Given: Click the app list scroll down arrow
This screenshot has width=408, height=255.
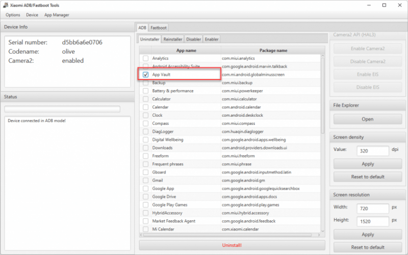Looking at the screenshot, I should (323, 231).
